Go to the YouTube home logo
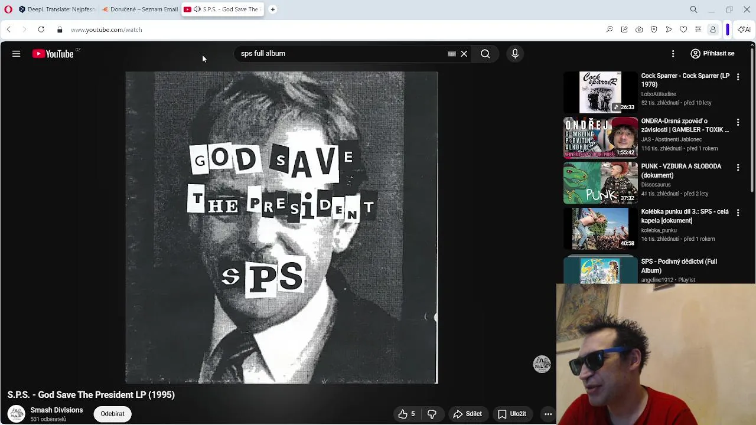Screen dimensions: 756x425 53,54
